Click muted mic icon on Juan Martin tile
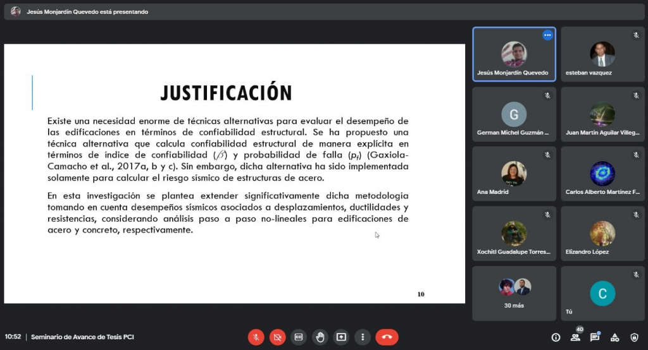648x350 pixels. click(x=636, y=95)
